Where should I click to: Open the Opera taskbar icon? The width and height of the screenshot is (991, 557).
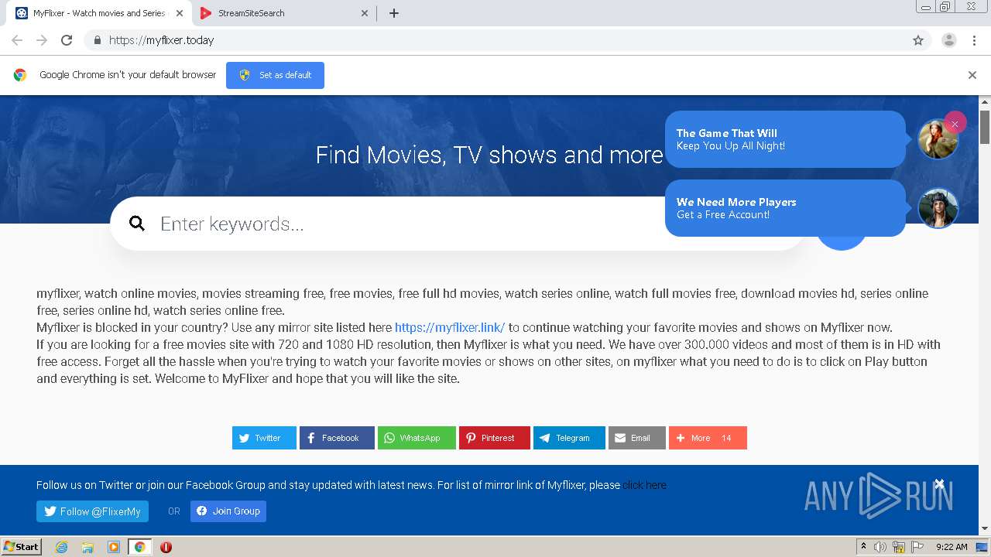click(166, 547)
